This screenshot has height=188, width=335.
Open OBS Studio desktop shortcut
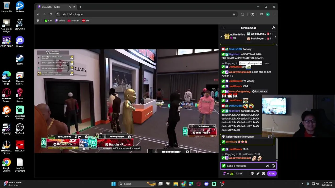coord(20,129)
